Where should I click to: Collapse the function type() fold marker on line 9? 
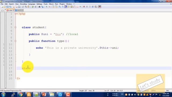pos(16,41)
